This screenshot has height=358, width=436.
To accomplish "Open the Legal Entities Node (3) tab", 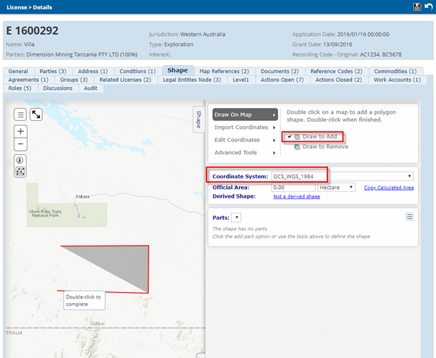I will point(192,80).
